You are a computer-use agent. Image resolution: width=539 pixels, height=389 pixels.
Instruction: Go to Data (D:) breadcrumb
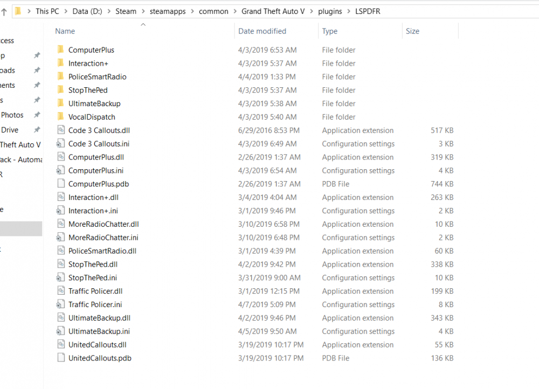pos(87,11)
